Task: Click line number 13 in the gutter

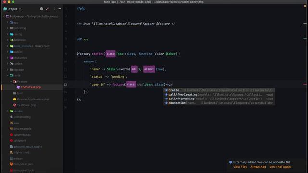Action: click(65, 85)
